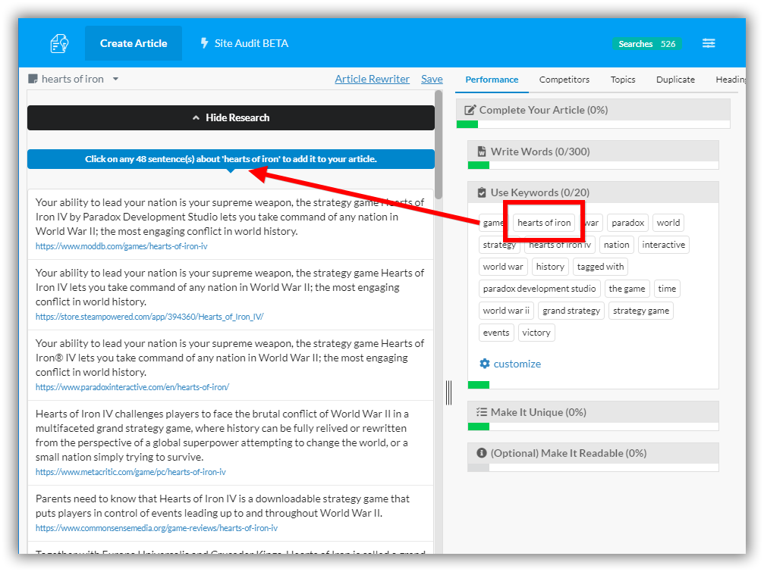The height and width of the screenshot is (572, 764).
Task: Open the Duplicate tab
Action: point(675,80)
